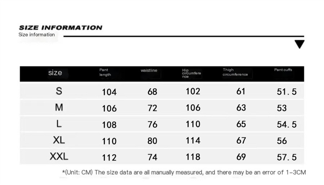This screenshot has width=324, height=185.
Task: Select thigh circumference value 65
Action: [x=241, y=124]
